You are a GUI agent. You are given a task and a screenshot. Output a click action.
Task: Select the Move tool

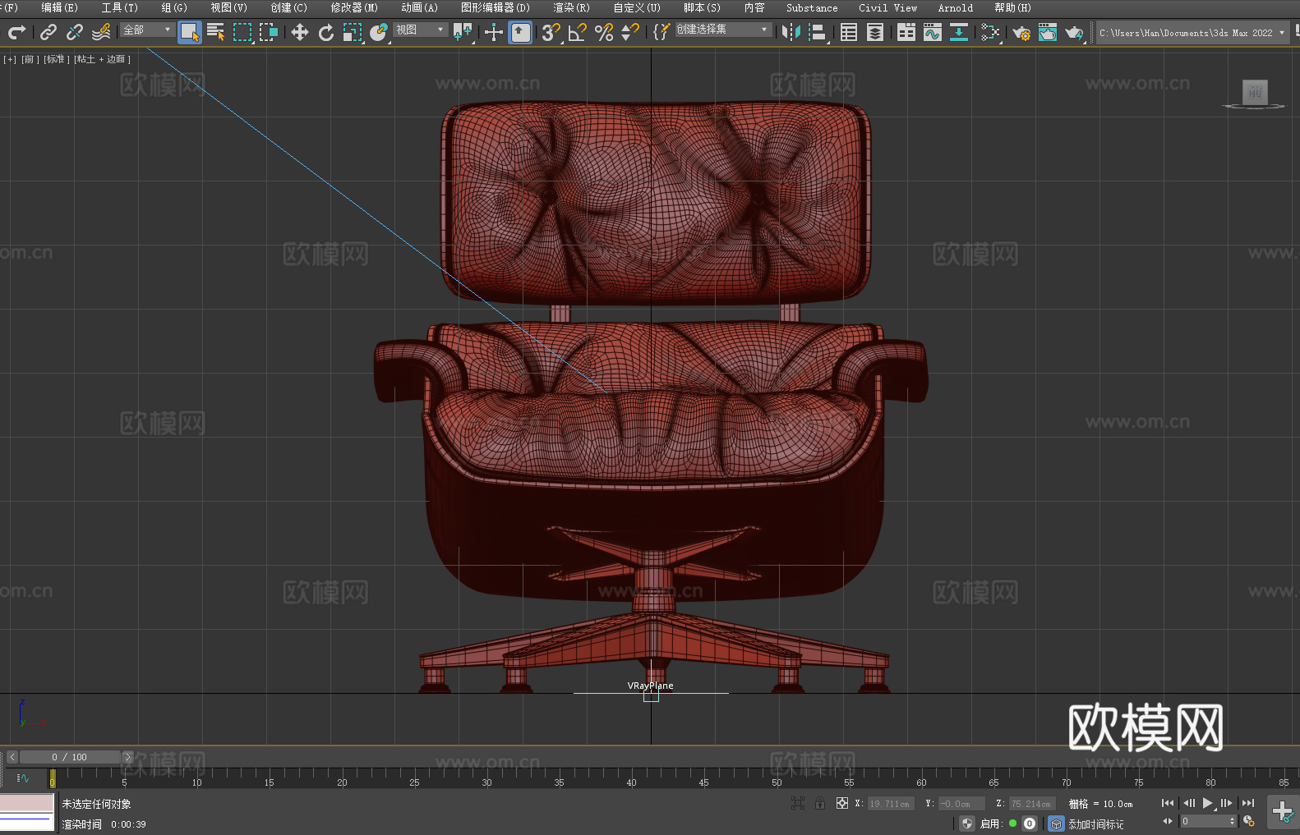(300, 32)
